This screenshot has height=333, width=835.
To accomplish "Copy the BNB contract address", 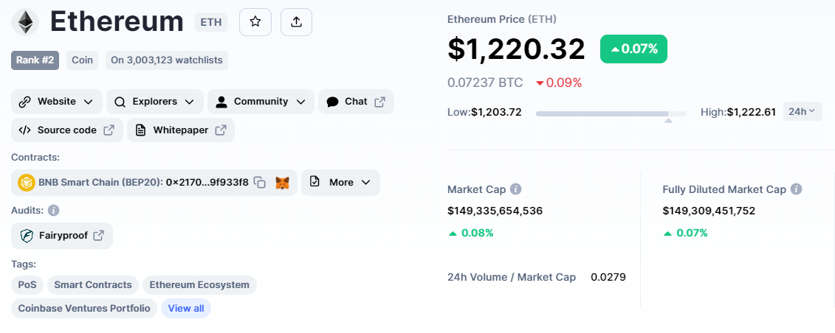I will (x=259, y=183).
